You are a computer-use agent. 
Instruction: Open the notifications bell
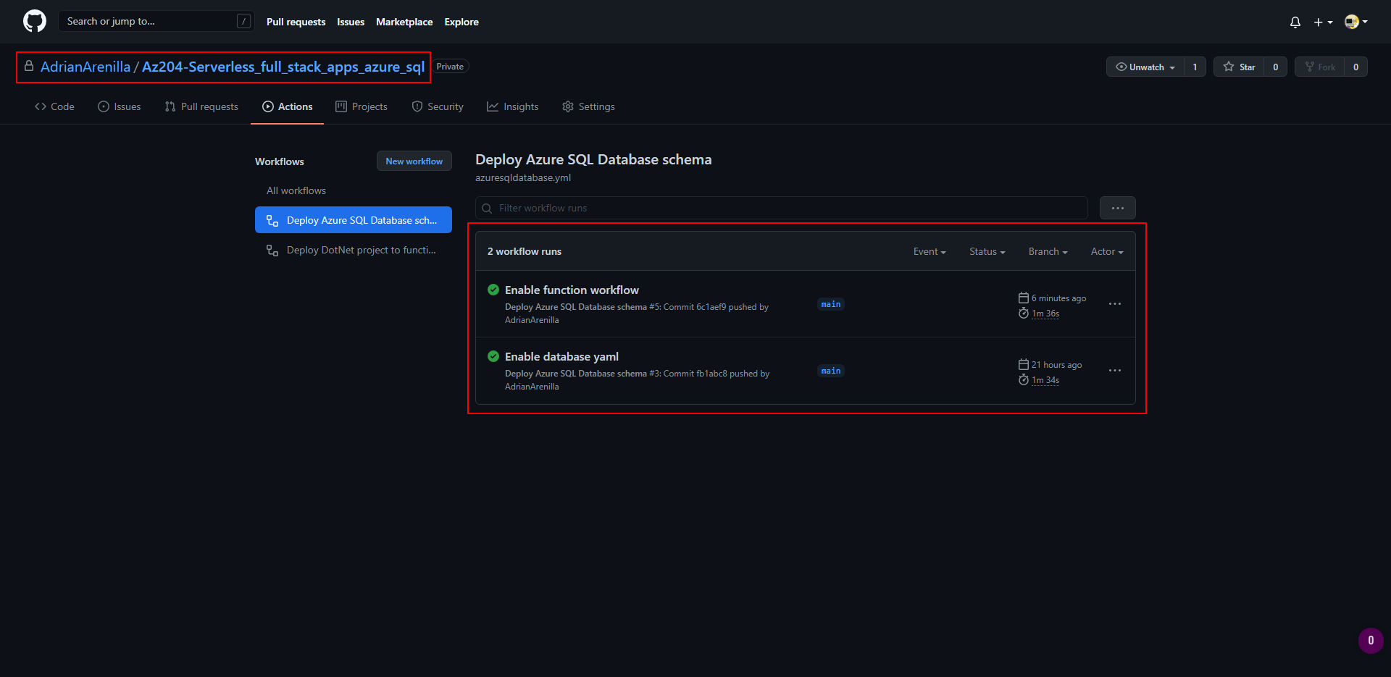pos(1295,22)
